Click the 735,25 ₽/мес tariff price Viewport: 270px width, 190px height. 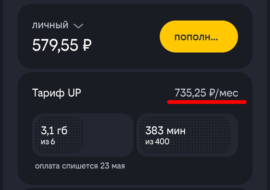[206, 93]
